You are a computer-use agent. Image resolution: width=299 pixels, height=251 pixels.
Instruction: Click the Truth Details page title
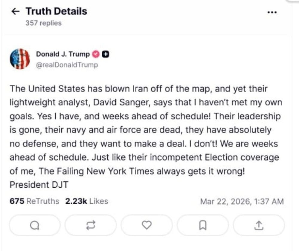56,11
